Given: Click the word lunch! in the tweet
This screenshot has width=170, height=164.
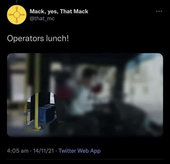Looking at the screenshot, I should (57, 38).
